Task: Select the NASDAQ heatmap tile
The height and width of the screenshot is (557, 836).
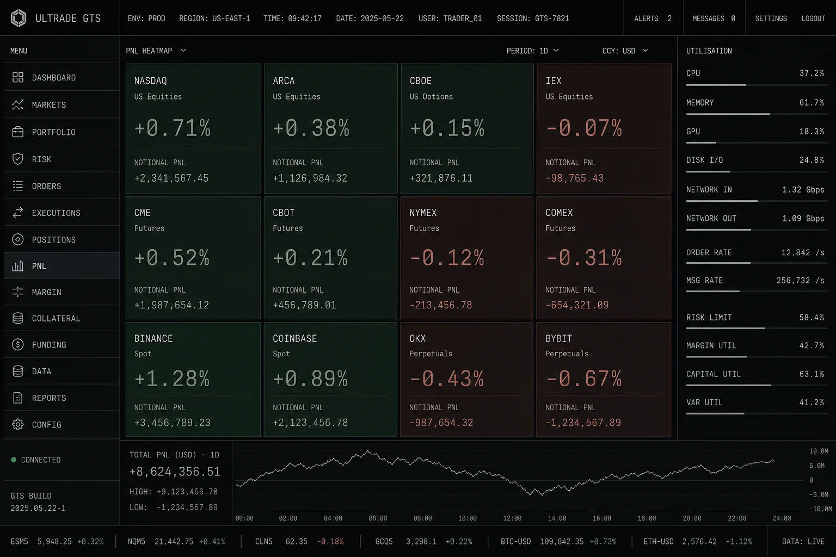Action: pyautogui.click(x=193, y=128)
